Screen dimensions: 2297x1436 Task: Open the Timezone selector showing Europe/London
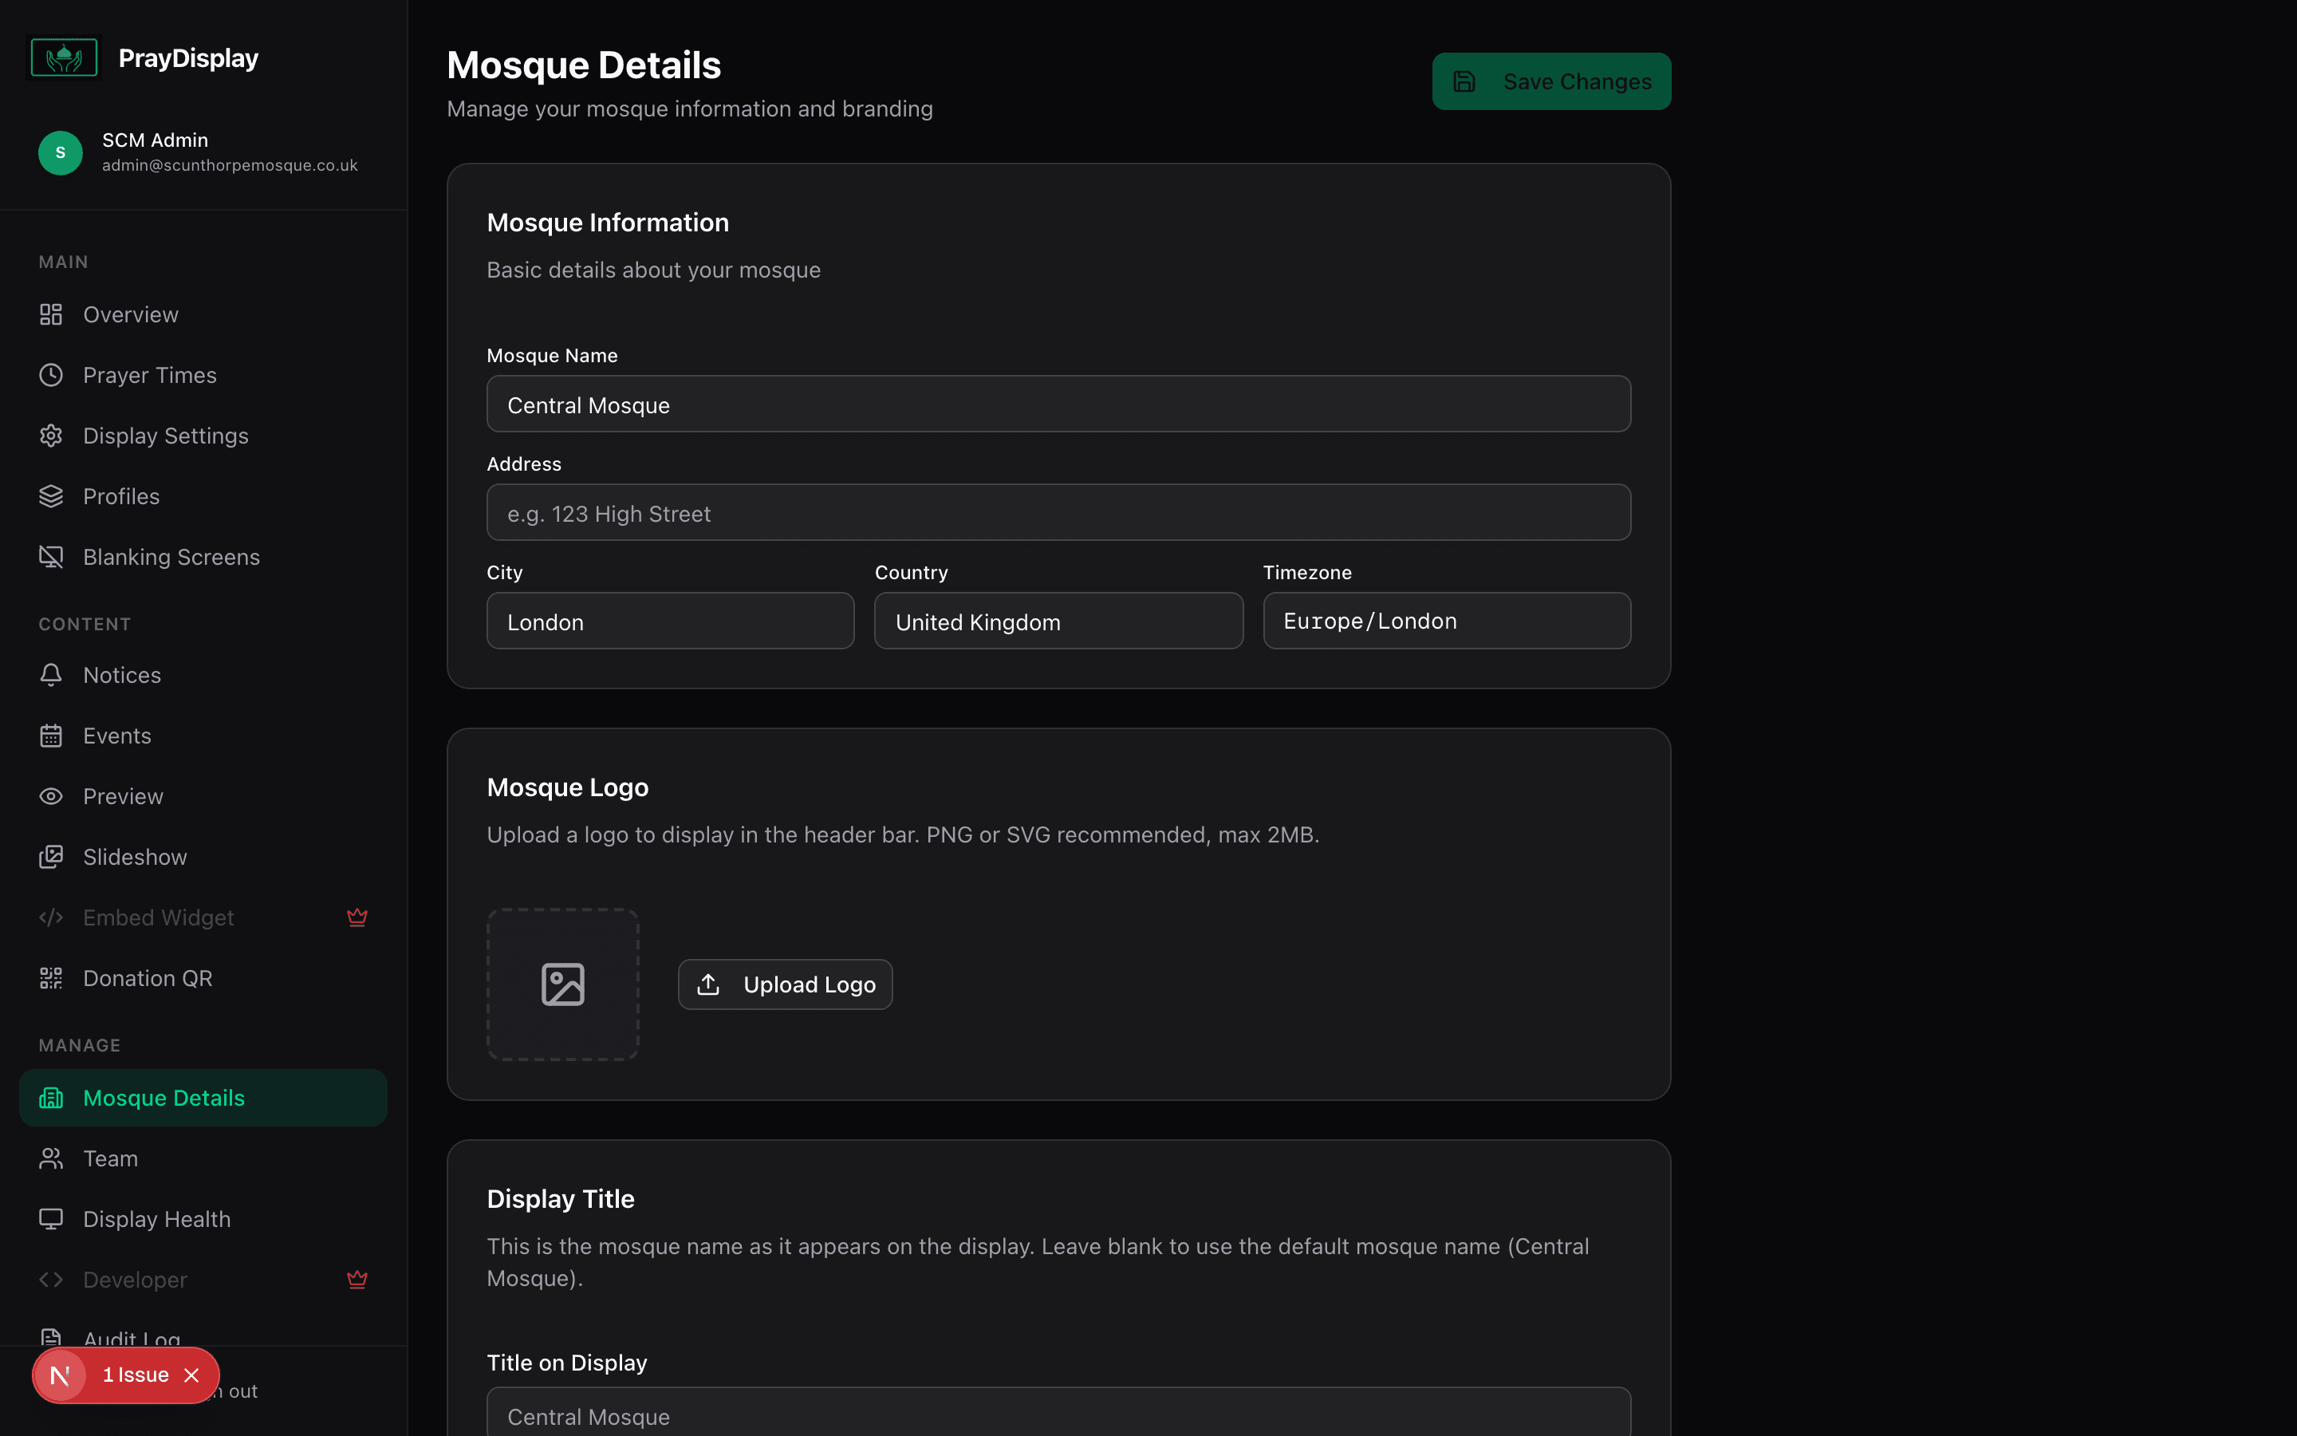pyautogui.click(x=1444, y=620)
